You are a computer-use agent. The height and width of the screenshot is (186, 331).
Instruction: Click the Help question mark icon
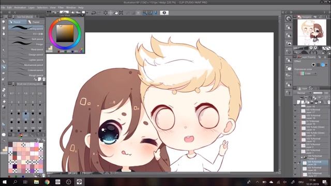coord(164,12)
